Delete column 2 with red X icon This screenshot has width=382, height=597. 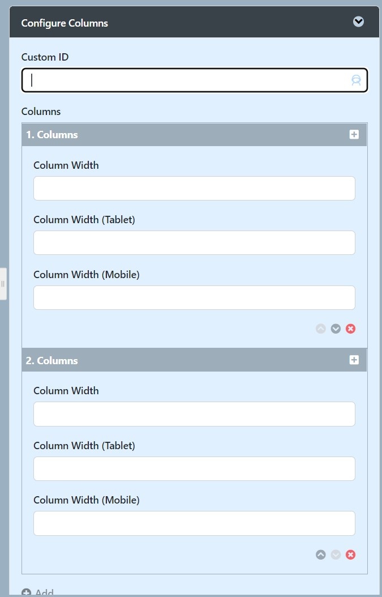tap(350, 555)
